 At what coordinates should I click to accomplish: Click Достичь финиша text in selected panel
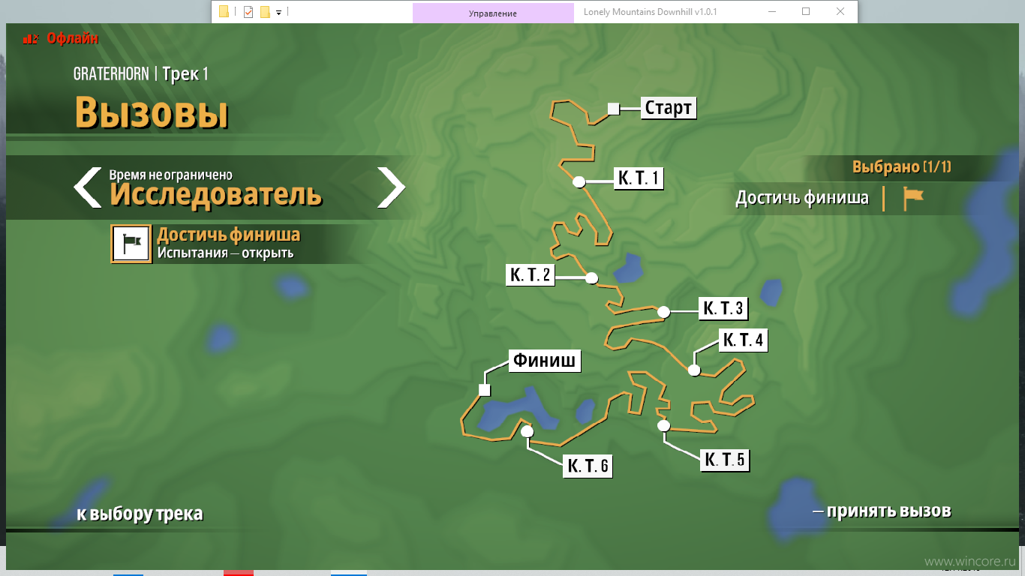tap(802, 198)
